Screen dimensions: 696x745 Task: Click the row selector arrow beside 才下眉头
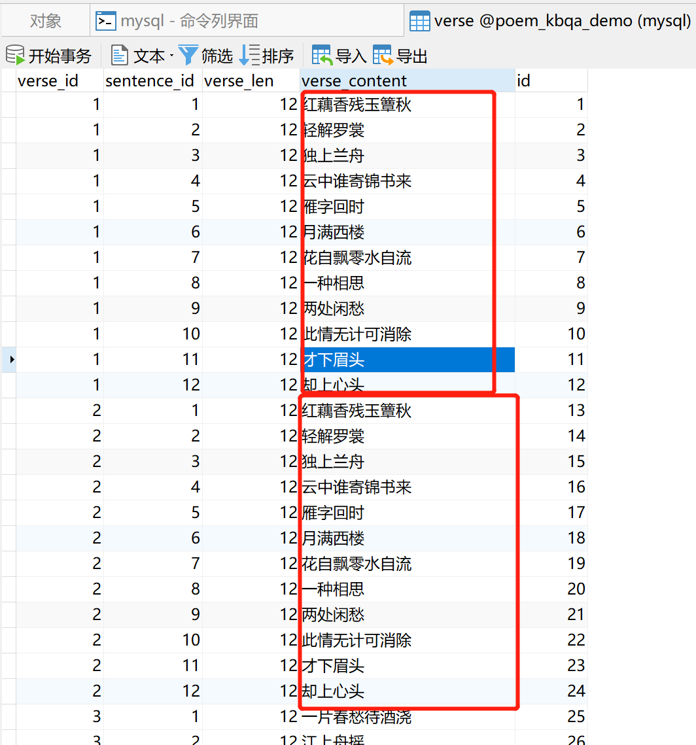pyautogui.click(x=10, y=359)
